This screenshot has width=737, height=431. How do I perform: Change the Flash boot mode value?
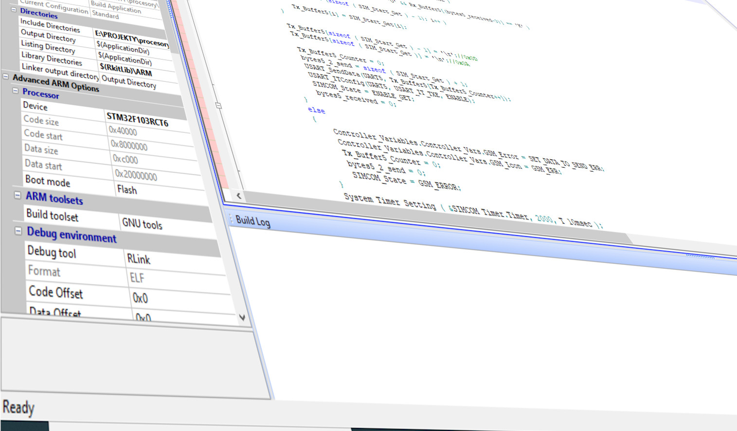[127, 190]
